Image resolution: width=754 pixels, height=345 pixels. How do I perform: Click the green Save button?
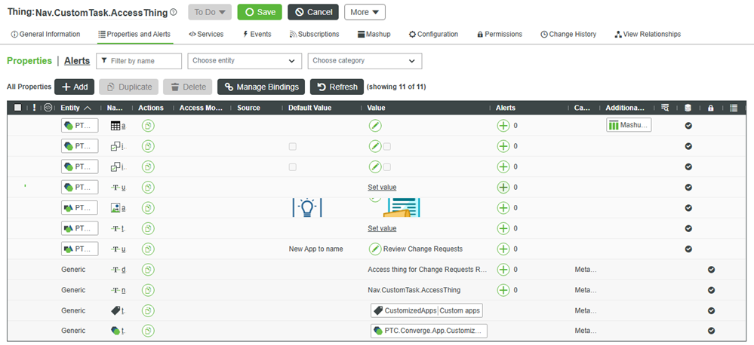pos(260,12)
